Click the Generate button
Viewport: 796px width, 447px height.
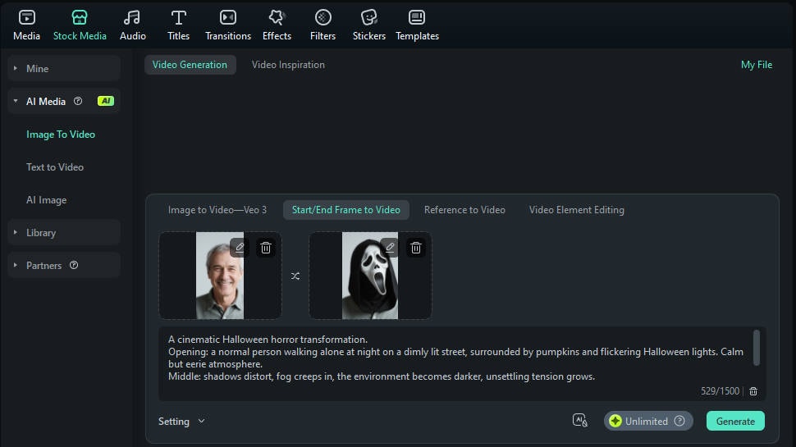pos(735,421)
